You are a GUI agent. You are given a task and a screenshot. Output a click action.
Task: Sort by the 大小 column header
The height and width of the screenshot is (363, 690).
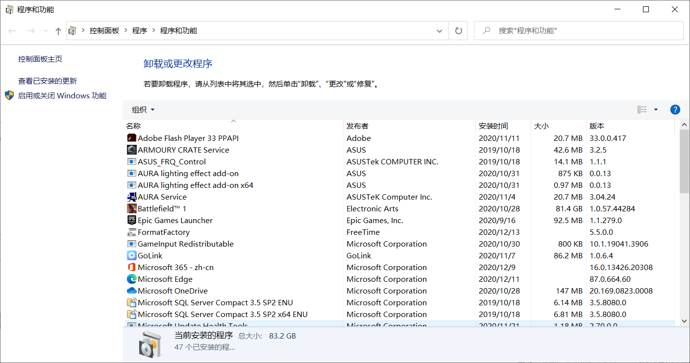click(x=559, y=126)
